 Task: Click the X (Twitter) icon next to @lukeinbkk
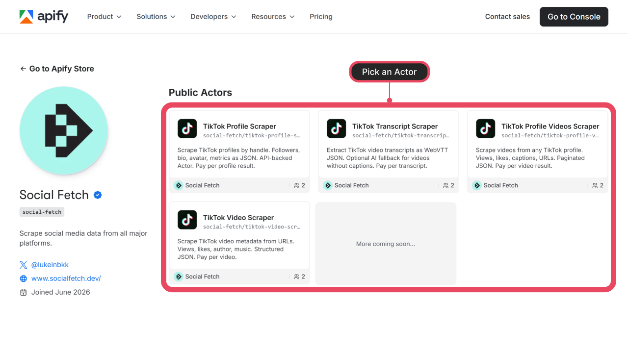(x=23, y=265)
